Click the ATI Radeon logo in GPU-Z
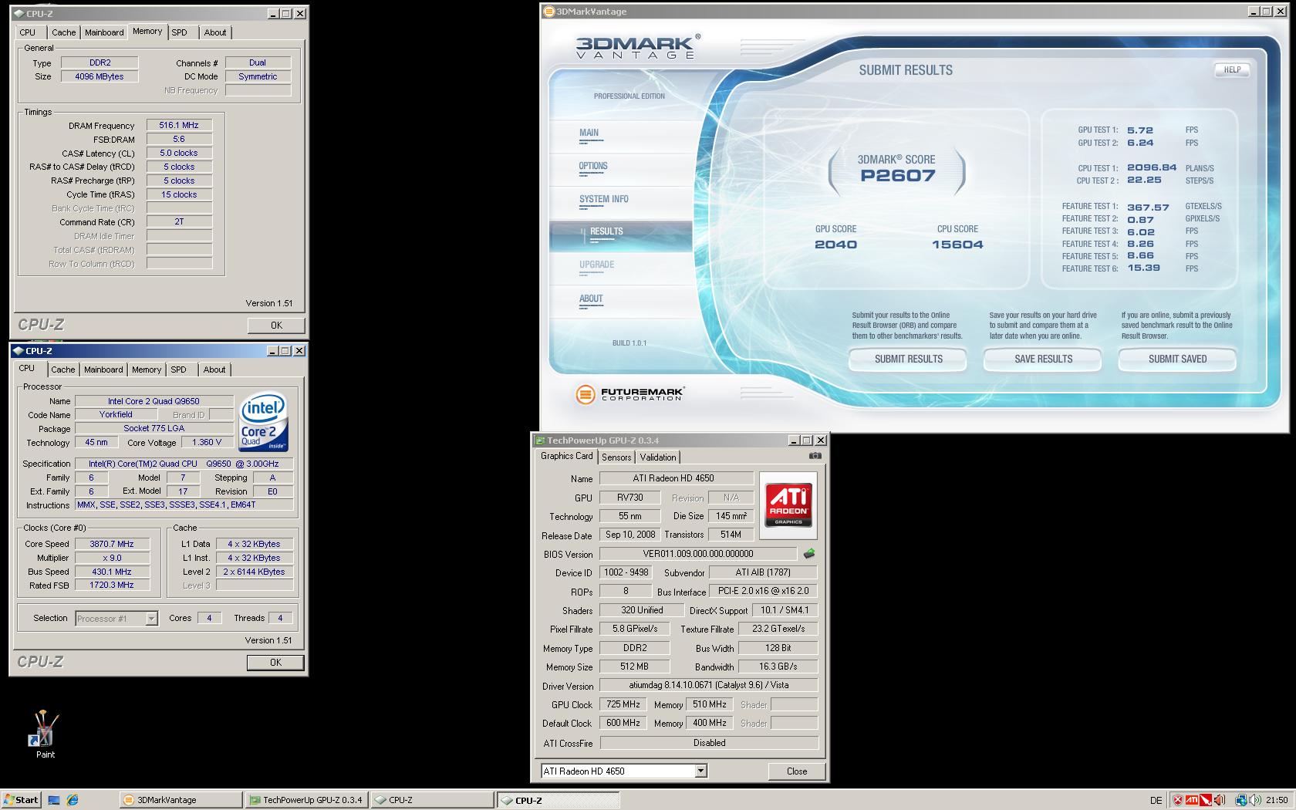 pos(788,505)
